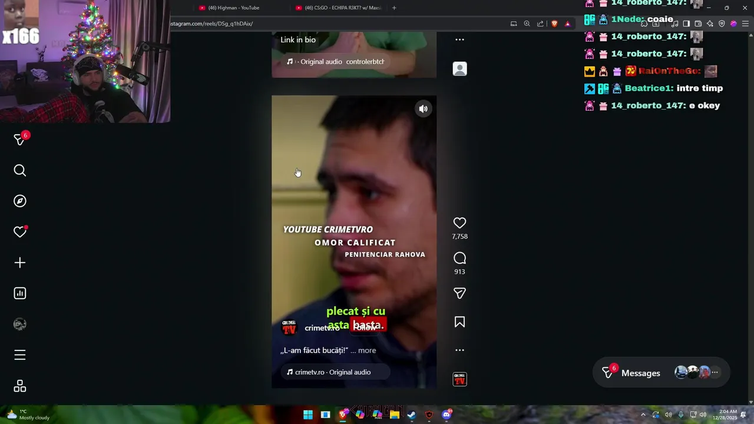Expand the caption with 'more'
The image size is (754, 424).
tap(367, 350)
